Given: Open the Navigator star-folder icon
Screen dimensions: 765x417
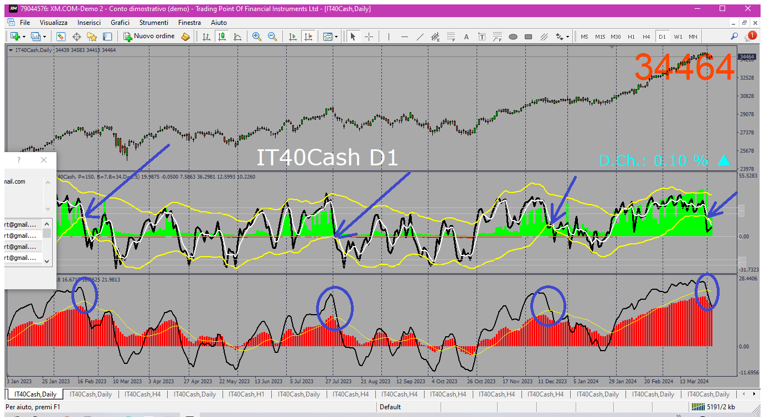Looking at the screenshot, I should (x=92, y=37).
